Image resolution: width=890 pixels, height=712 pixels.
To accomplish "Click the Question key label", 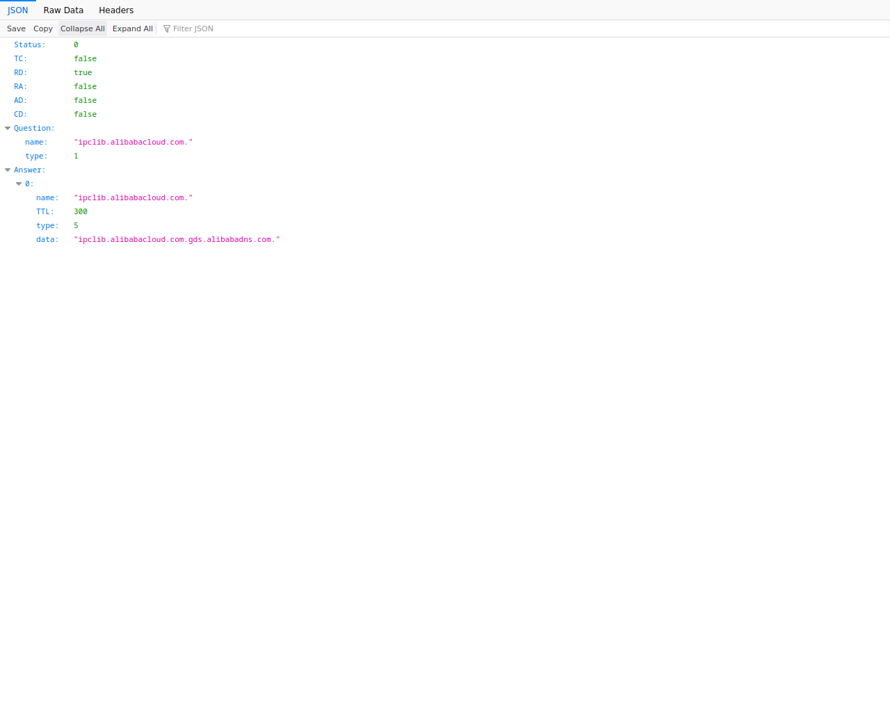I will pos(34,128).
